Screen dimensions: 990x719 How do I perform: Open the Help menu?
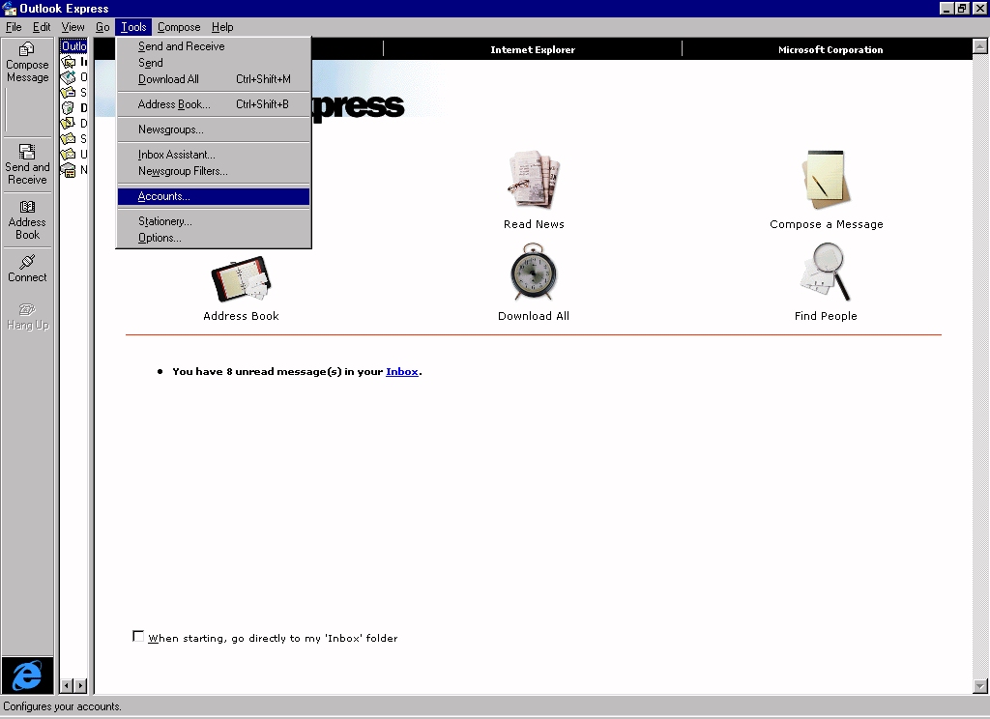[x=222, y=27]
